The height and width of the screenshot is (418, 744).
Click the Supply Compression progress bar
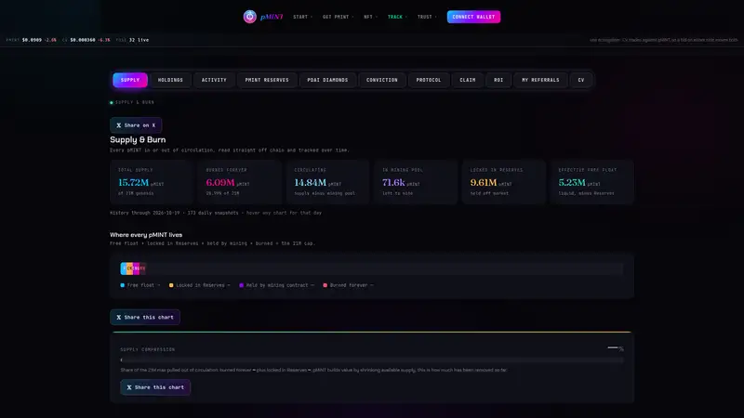point(372,360)
